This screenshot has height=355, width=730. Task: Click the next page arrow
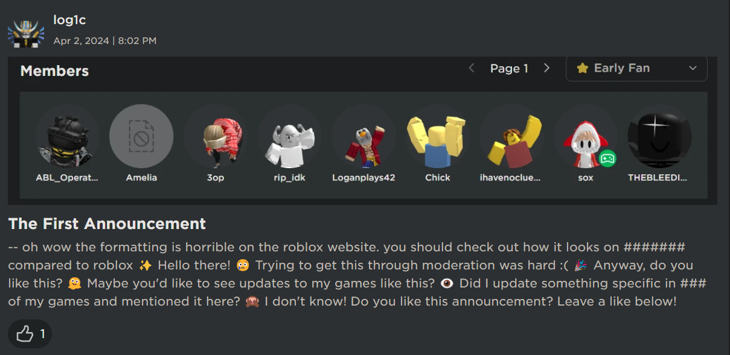(x=546, y=68)
